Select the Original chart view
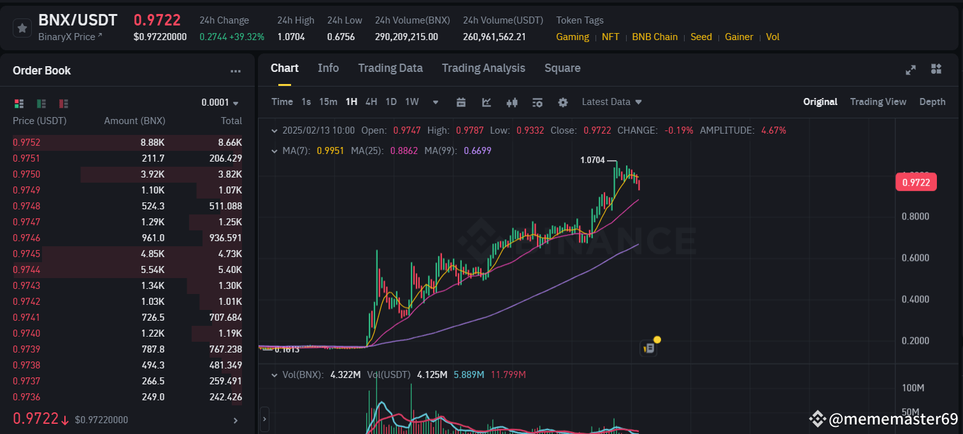The height and width of the screenshot is (434, 963). tap(820, 102)
